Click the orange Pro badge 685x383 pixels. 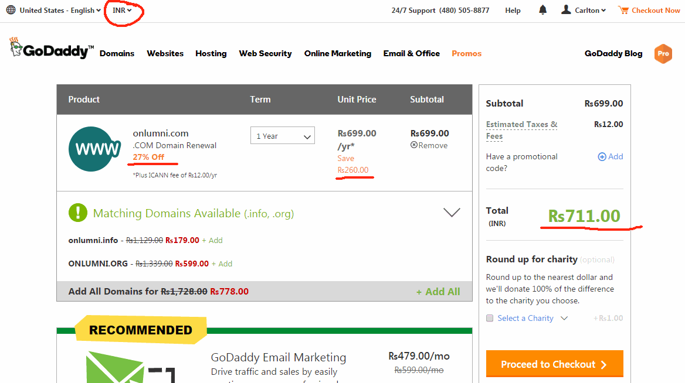pos(663,54)
